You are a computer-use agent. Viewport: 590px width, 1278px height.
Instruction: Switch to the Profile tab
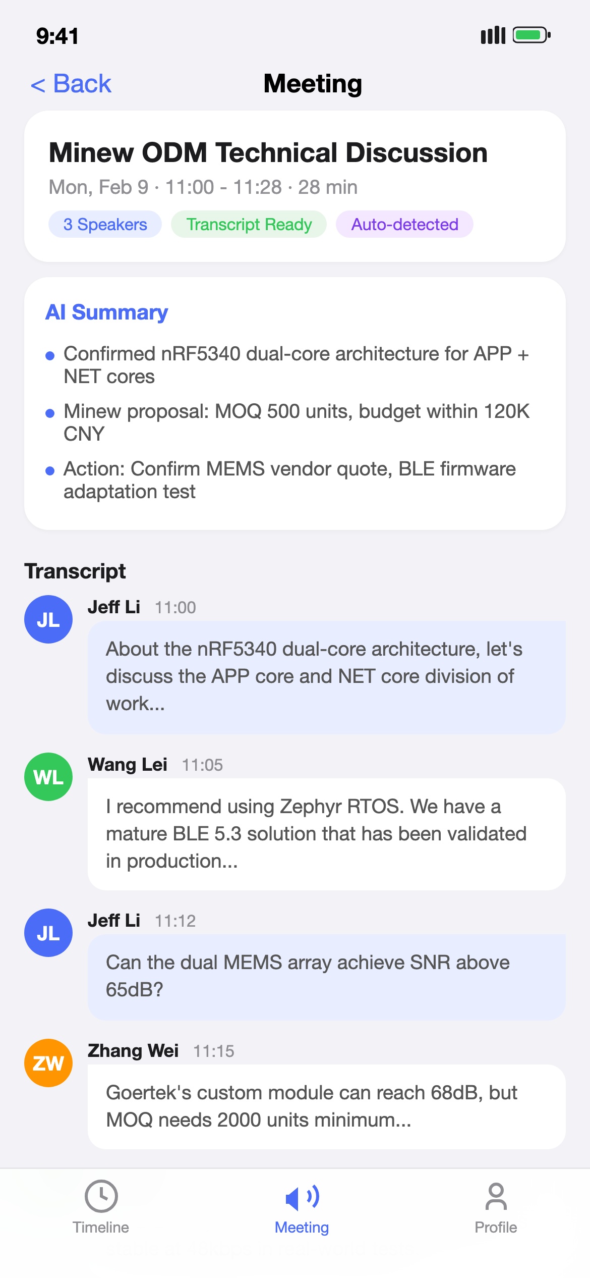point(496,1227)
